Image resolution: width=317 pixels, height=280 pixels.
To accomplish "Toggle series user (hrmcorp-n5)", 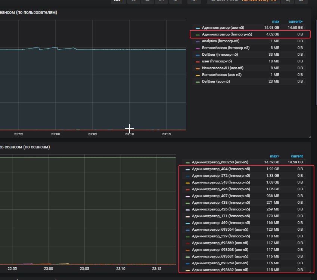I will pos(217,61).
